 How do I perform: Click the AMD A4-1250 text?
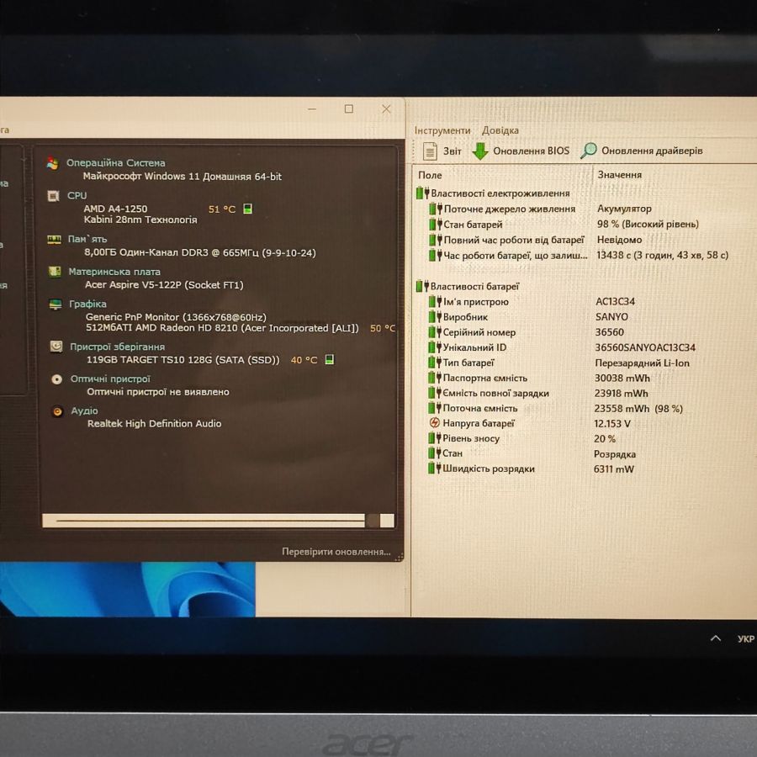115,209
